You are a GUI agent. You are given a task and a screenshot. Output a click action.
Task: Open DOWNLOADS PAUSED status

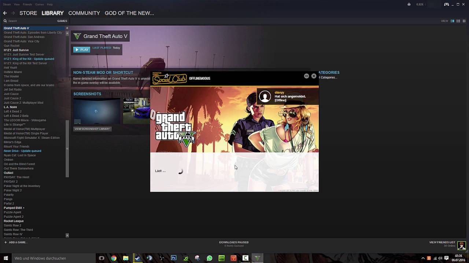234,242
